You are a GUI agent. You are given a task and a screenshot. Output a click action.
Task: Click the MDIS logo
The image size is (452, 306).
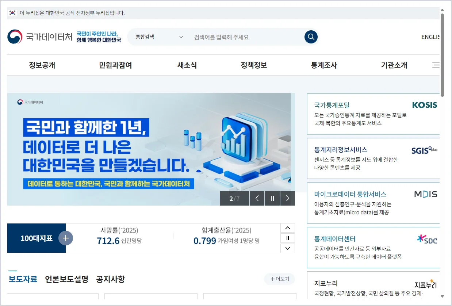click(426, 194)
